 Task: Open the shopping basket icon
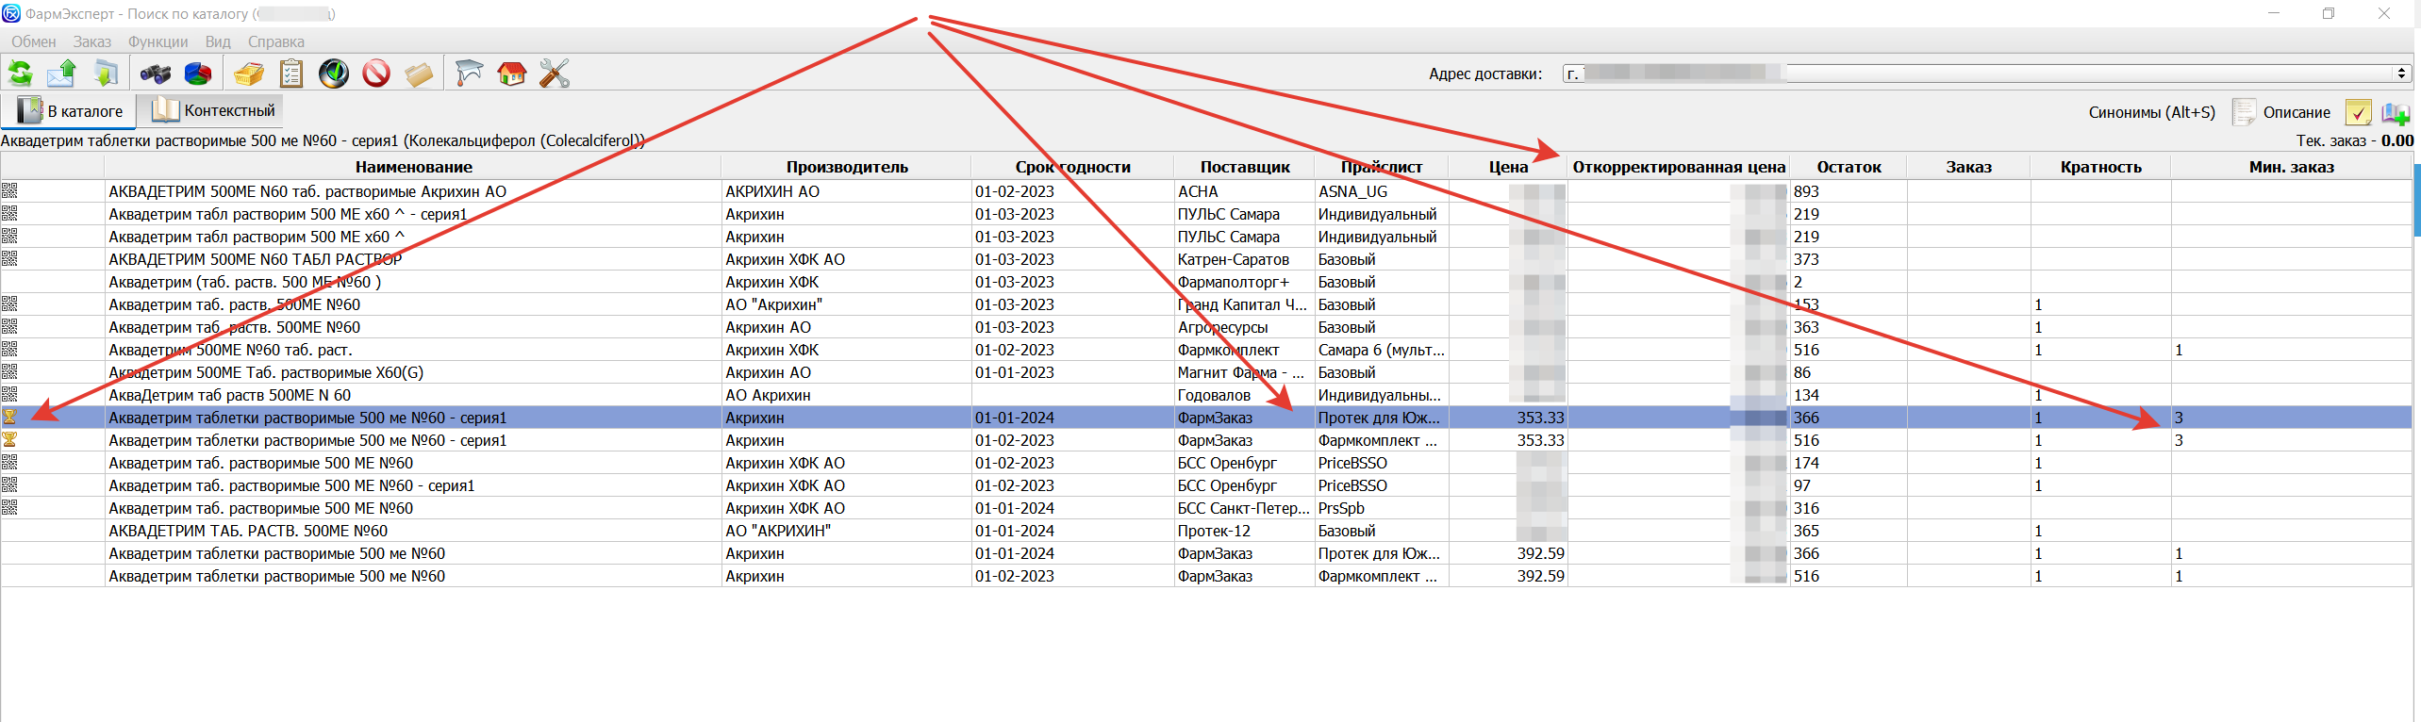[249, 74]
